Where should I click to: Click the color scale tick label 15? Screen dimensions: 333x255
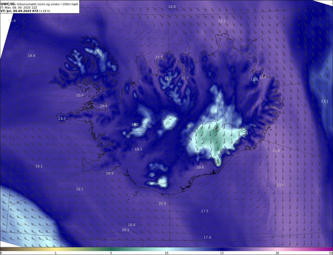(x=222, y=253)
